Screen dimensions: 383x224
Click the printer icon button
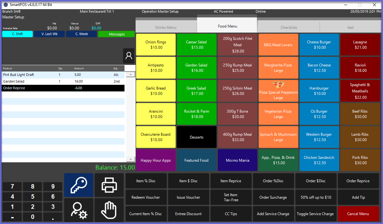pyautogui.click(x=109, y=185)
